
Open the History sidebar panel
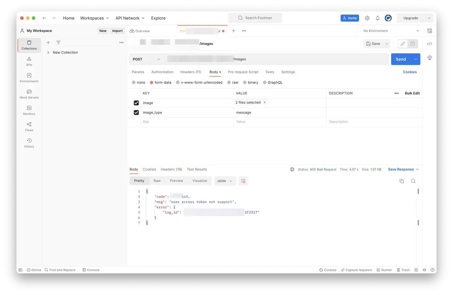(x=29, y=143)
